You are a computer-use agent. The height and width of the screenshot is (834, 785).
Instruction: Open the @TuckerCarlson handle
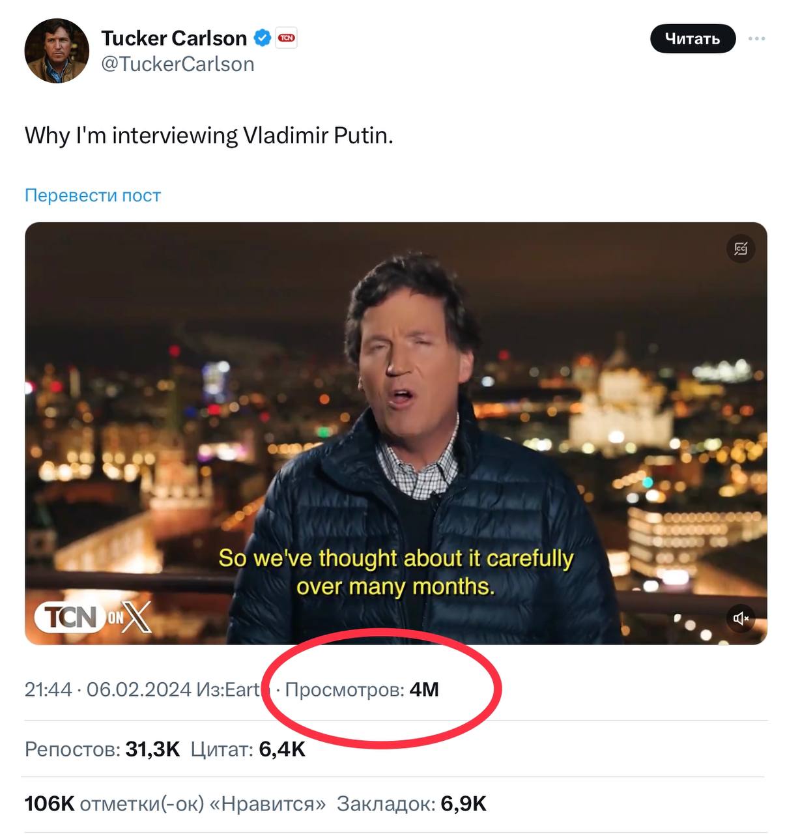[177, 65]
